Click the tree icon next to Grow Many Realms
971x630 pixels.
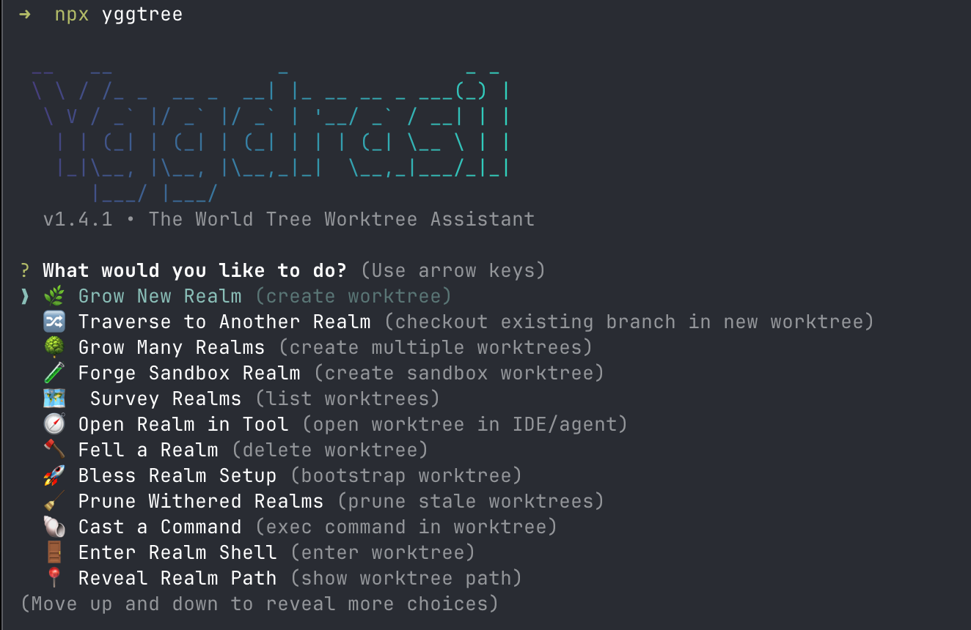pos(54,346)
